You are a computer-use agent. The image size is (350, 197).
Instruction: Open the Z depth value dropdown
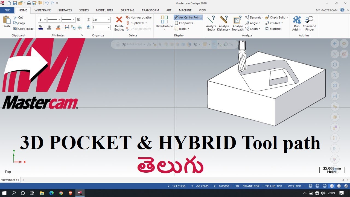click(109, 20)
